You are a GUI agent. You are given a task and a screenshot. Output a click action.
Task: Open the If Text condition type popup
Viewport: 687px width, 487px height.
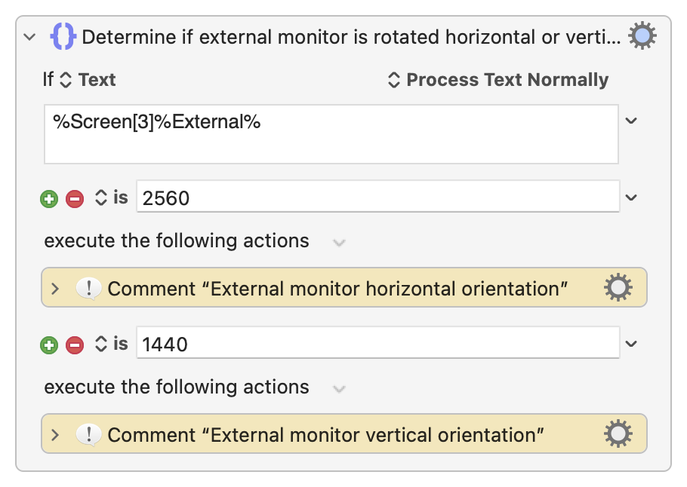pyautogui.click(x=88, y=80)
